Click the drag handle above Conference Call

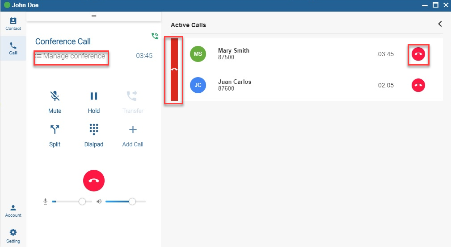tap(94, 16)
